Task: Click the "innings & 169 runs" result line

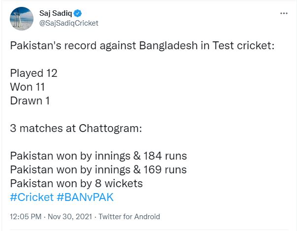Action: point(99,170)
